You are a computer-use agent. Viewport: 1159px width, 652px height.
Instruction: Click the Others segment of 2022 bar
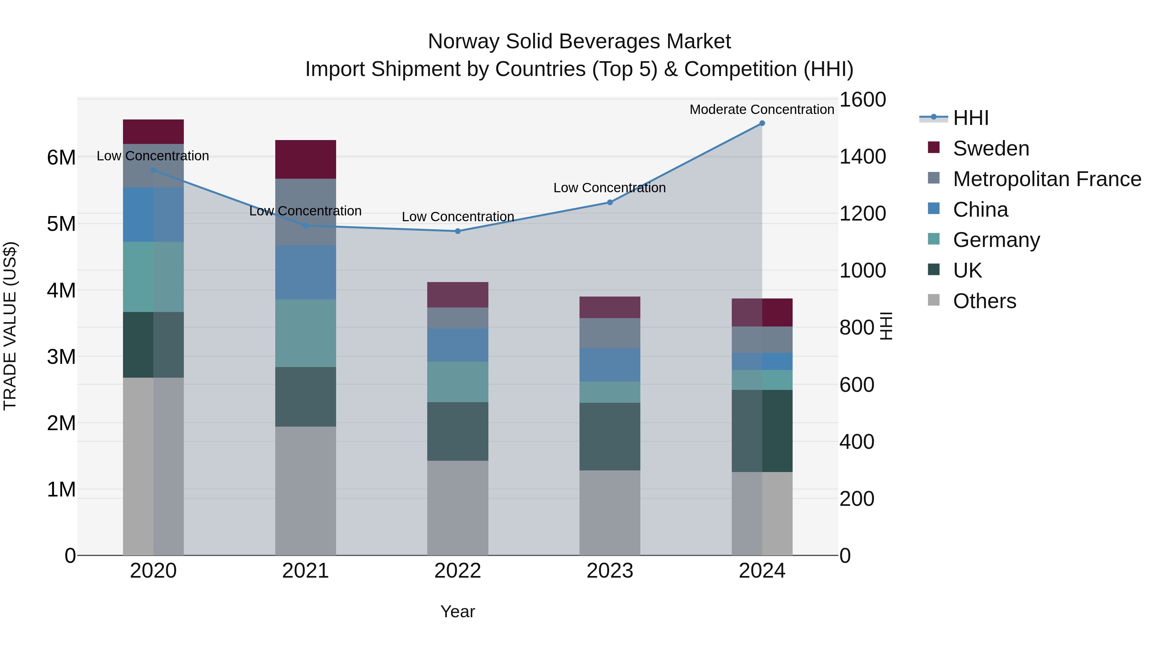(x=457, y=508)
